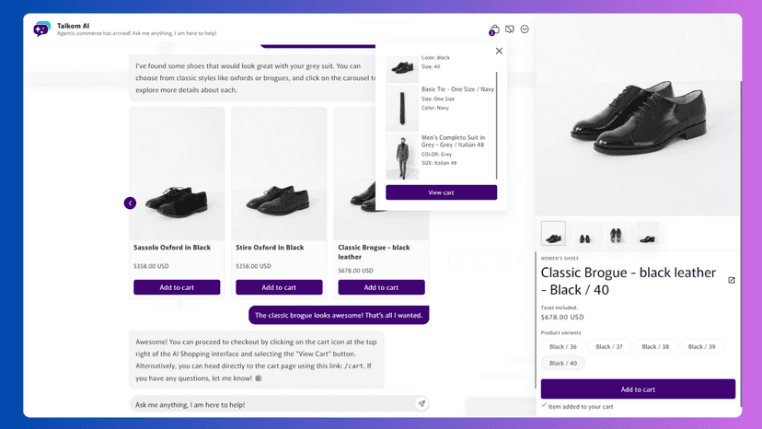Click 'Stiro Oxford in Black' title

pos(270,248)
